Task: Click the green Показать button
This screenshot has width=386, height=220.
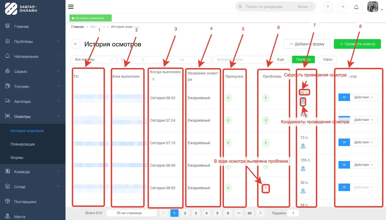Action: point(303,59)
